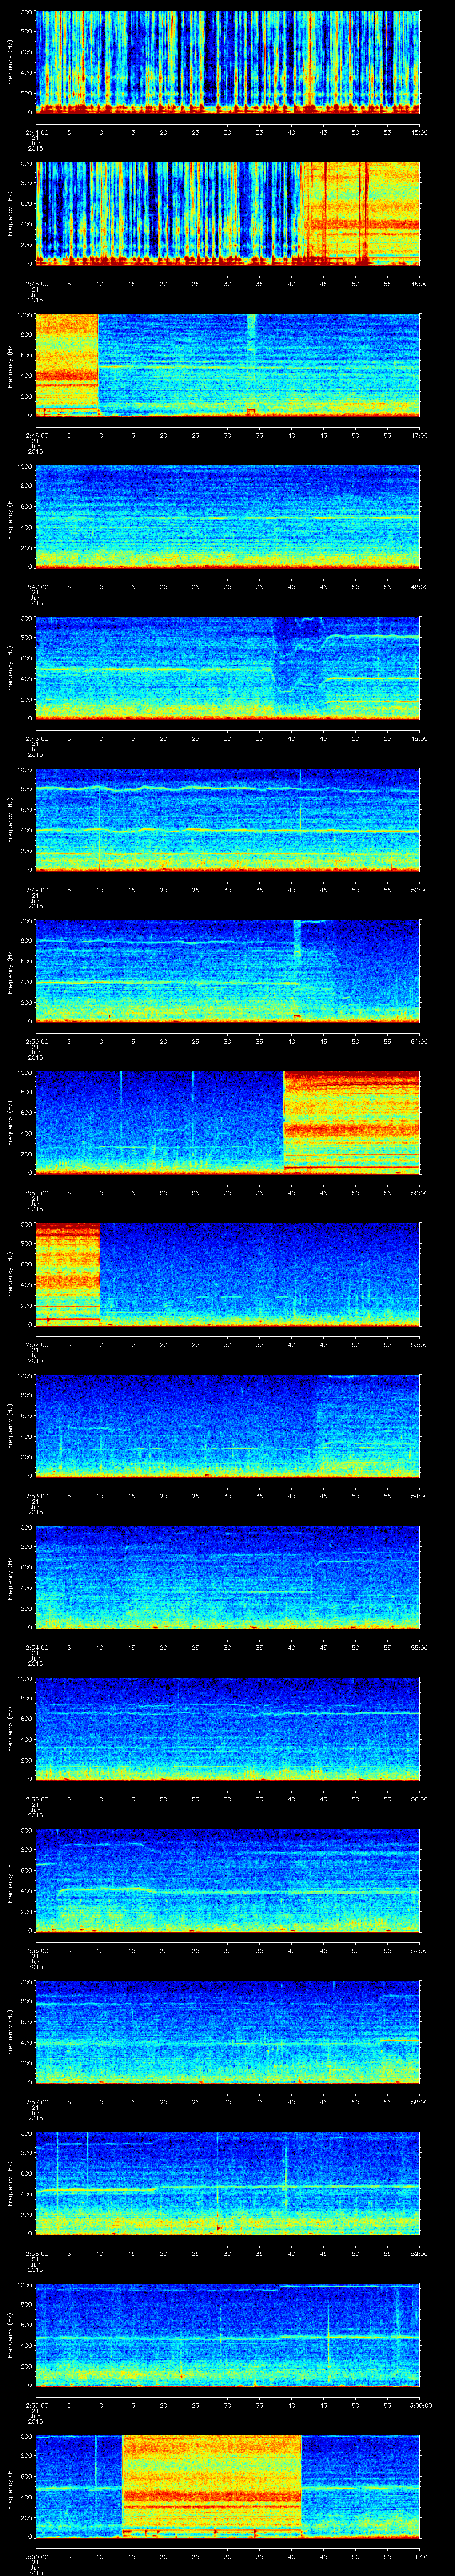This screenshot has height=2576, width=455.
Task: Select the 2:46:00 start time label
Action: coord(36,435)
